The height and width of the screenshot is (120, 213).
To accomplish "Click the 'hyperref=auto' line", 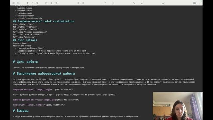I will [x=24, y=11].
